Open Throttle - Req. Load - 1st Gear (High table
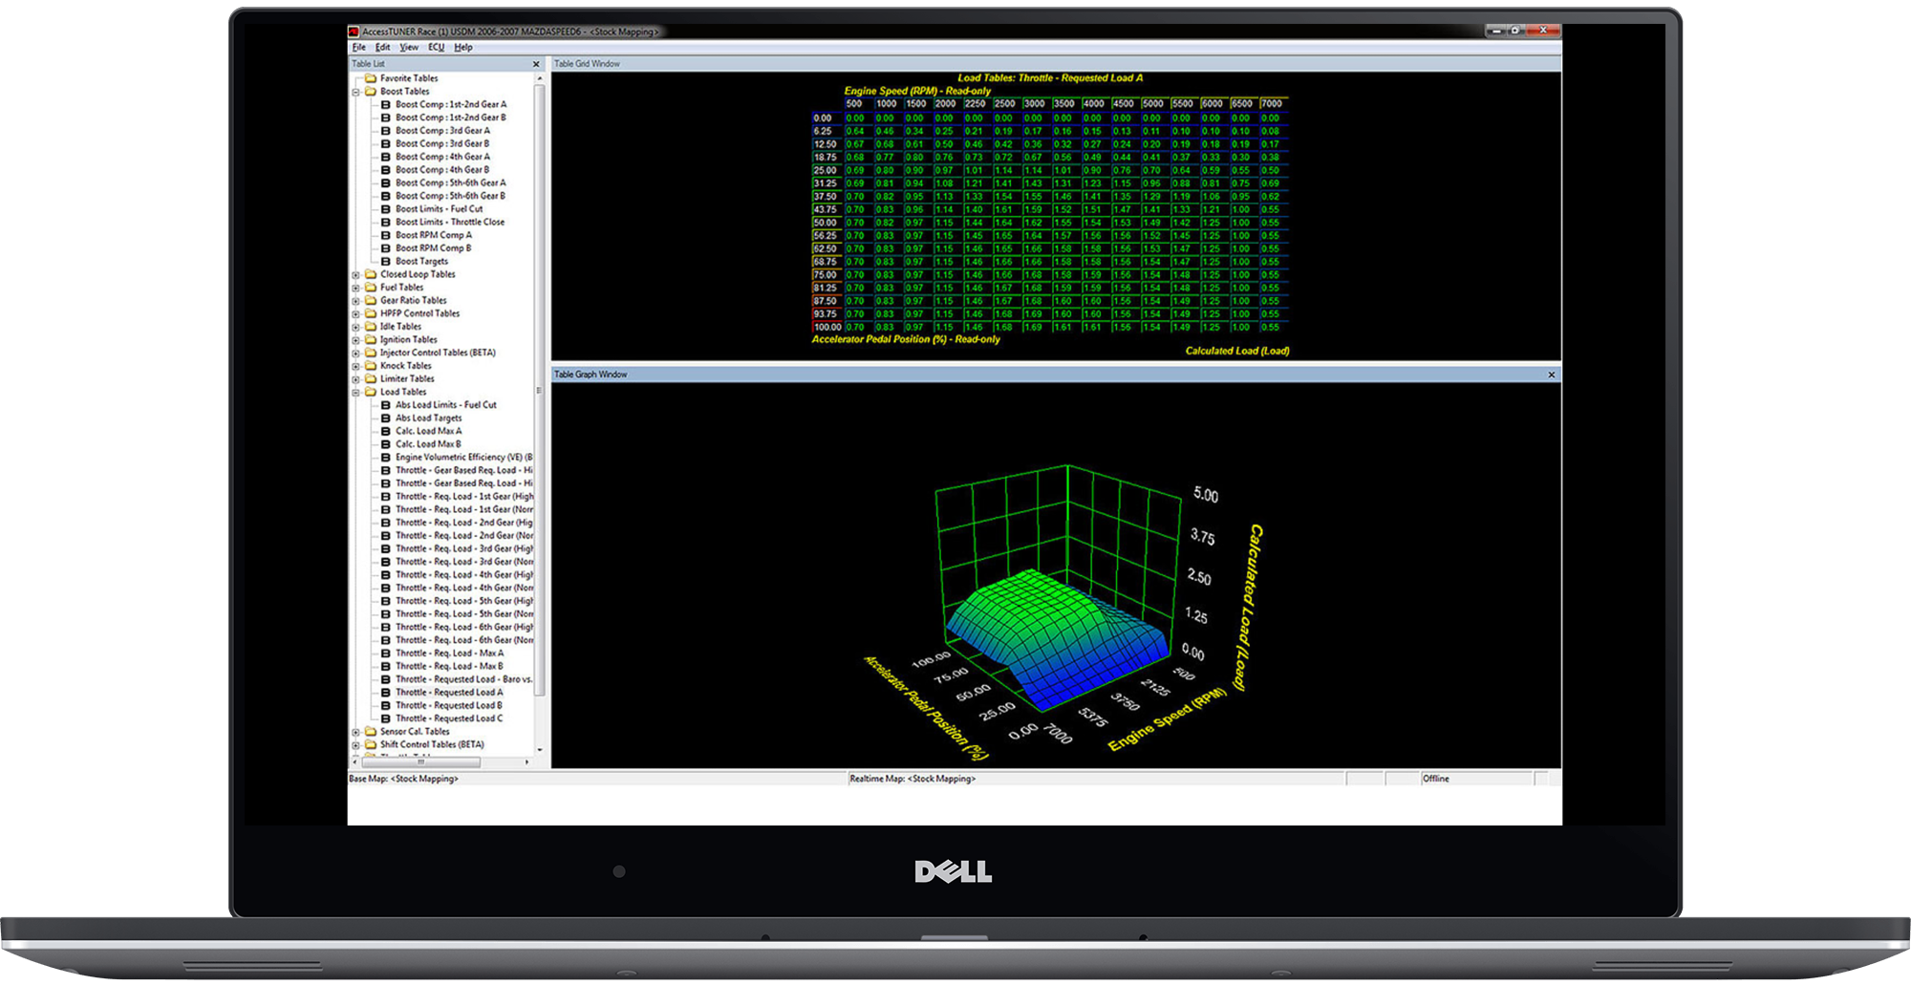1911x986 pixels. [464, 496]
